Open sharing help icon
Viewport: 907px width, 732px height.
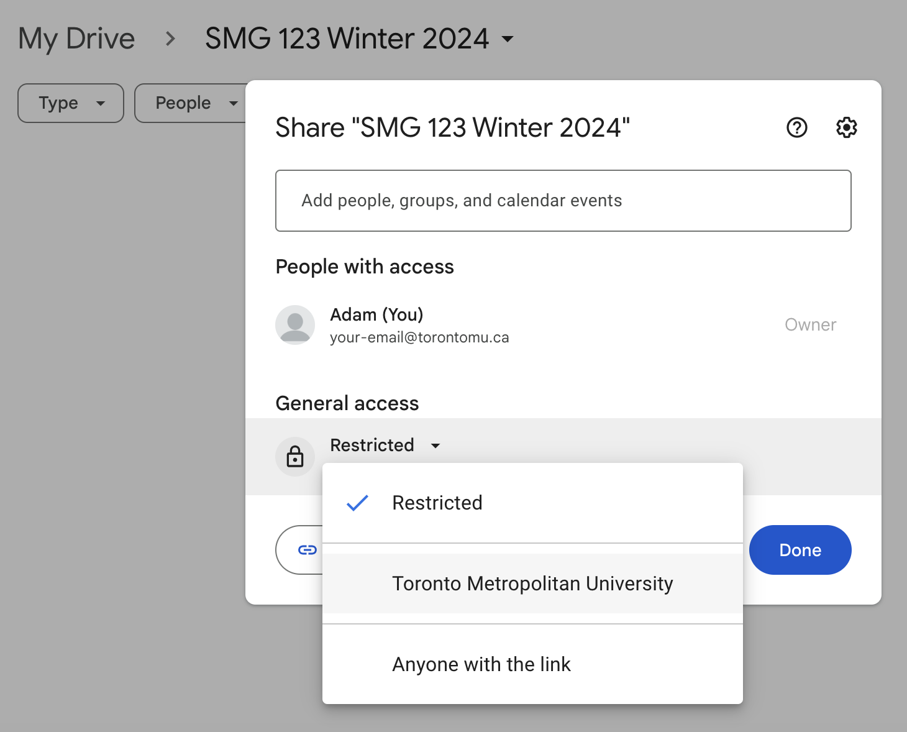(796, 127)
